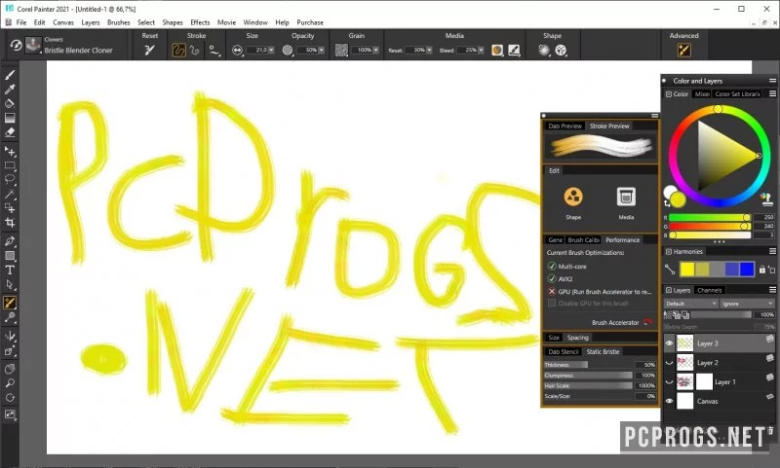
Task: Choose Straight Line Strokes icon
Action: coord(194,51)
